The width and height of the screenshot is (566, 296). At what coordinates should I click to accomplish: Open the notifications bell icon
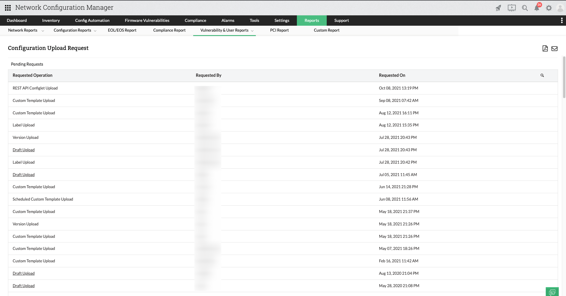[537, 8]
